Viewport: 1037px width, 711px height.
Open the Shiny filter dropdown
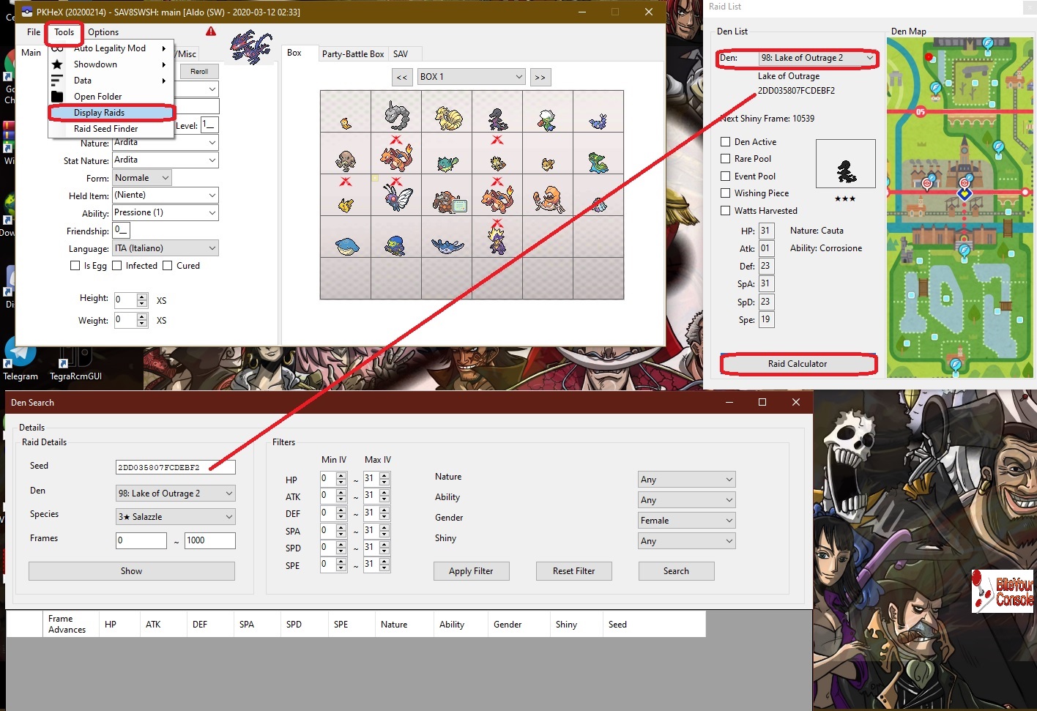tap(687, 541)
